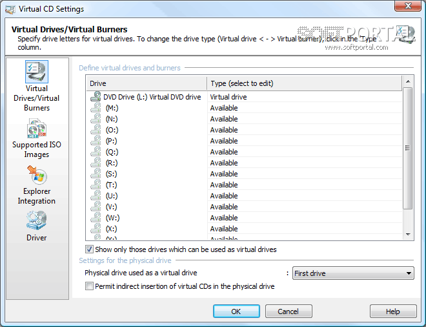Click the (N:) drive icon
Image resolution: width=426 pixels, height=327 pixels.
96,119
